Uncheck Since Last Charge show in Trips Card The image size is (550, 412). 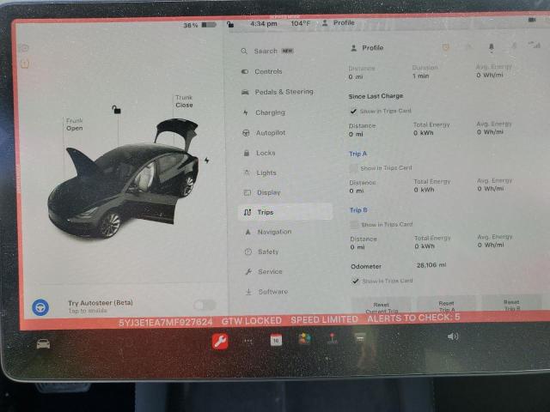pyautogui.click(x=353, y=111)
